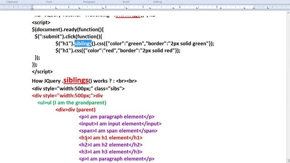The height and width of the screenshot is (163, 290).
Task: Click the paragraph element line below the h3 line
Action: [116, 159]
